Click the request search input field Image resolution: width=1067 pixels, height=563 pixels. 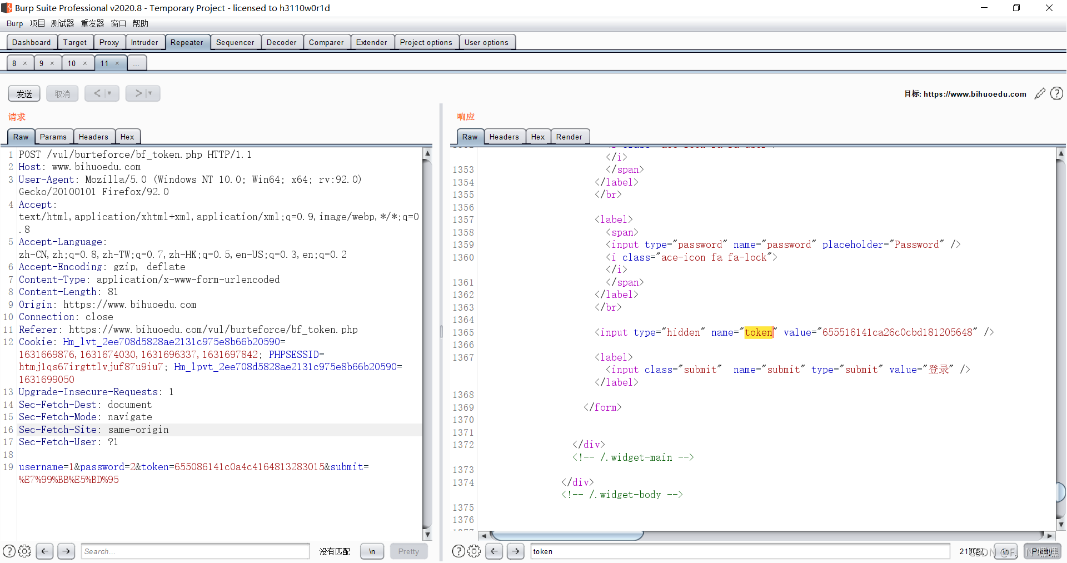click(x=195, y=551)
